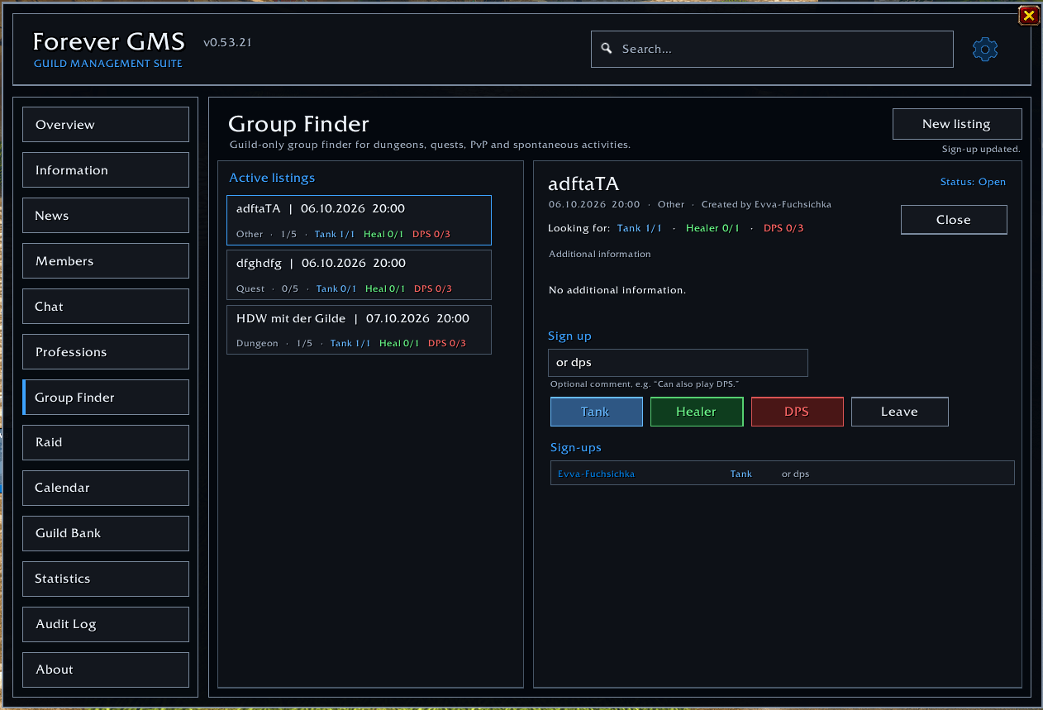Viewport: 1043px width, 710px height.
Task: Click the Close listing button
Action: 954,220
